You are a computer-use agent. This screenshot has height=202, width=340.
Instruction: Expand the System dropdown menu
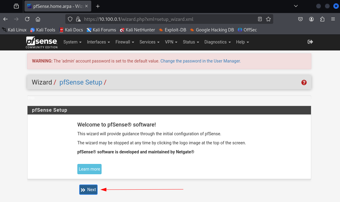73,42
